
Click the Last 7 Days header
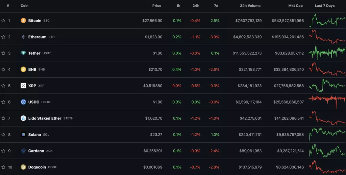point(325,6)
